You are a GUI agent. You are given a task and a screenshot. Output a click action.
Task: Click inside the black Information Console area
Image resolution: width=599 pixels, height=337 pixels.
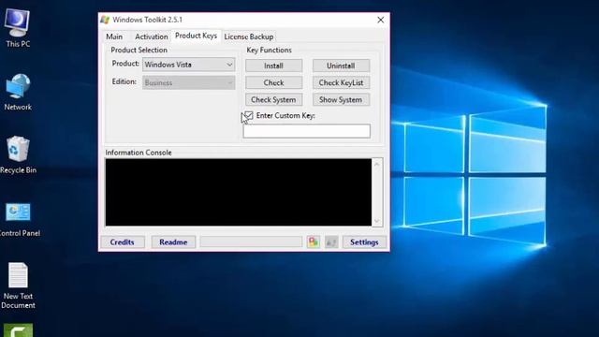(x=239, y=192)
